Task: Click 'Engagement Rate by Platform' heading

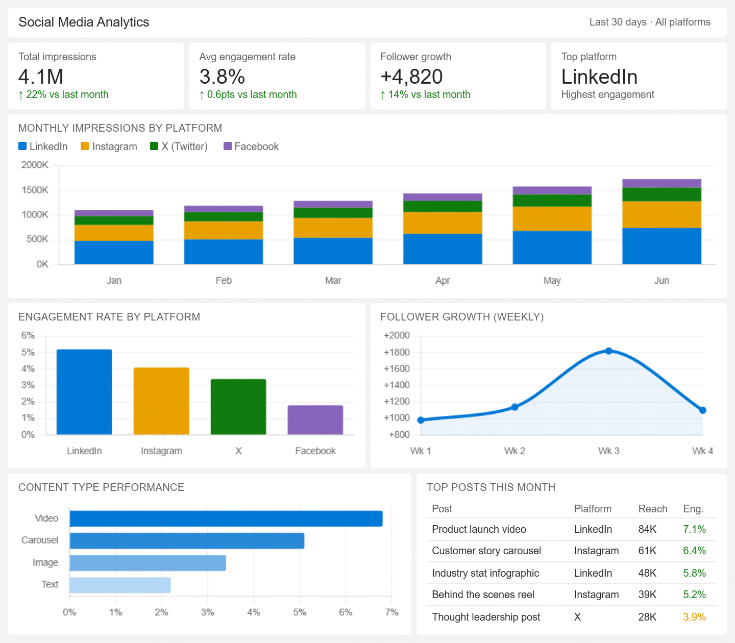Action: 109,317
